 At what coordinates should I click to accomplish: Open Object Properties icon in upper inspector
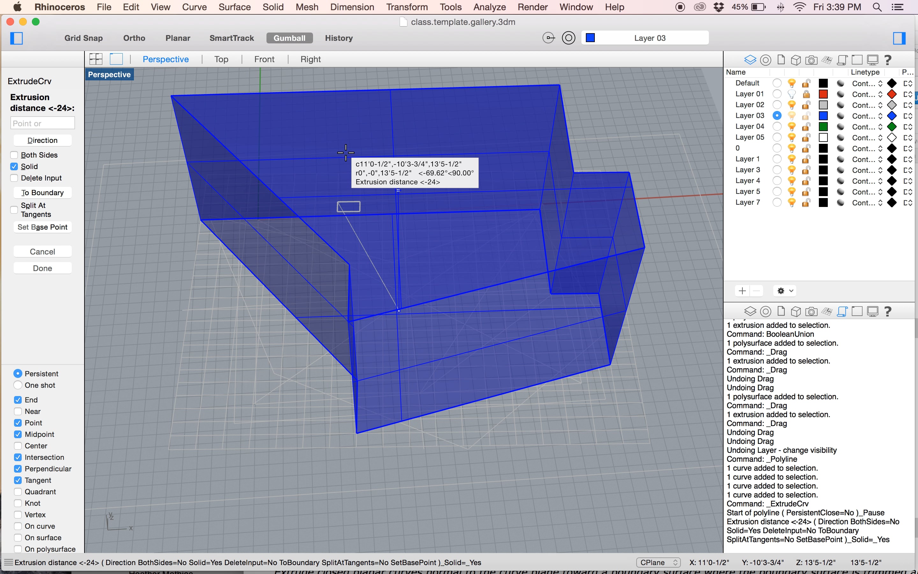coord(766,60)
